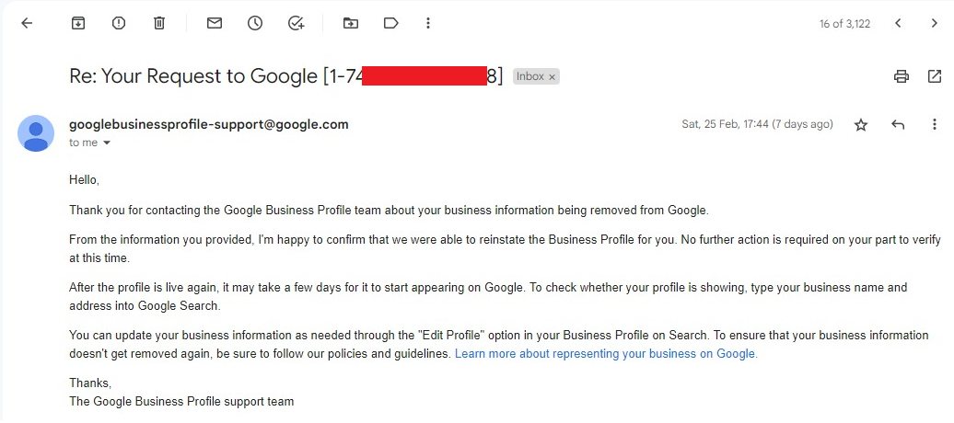Mark the email as unread
954x423 pixels.
pos(215,23)
